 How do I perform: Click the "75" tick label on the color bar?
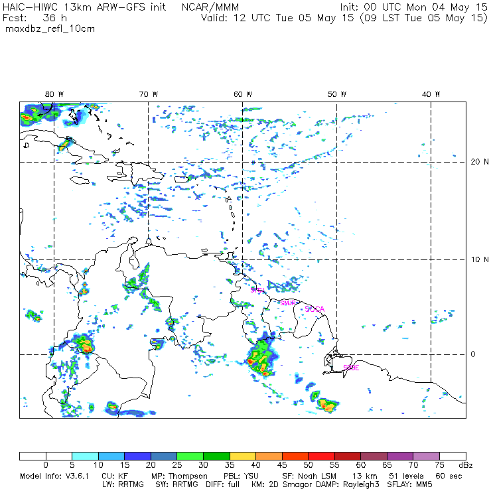pos(440,465)
